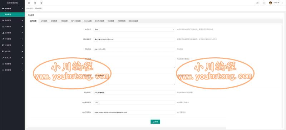Switch to the second config tab 上传配置
The width and height of the screenshot is (286, 130).
tap(44, 21)
